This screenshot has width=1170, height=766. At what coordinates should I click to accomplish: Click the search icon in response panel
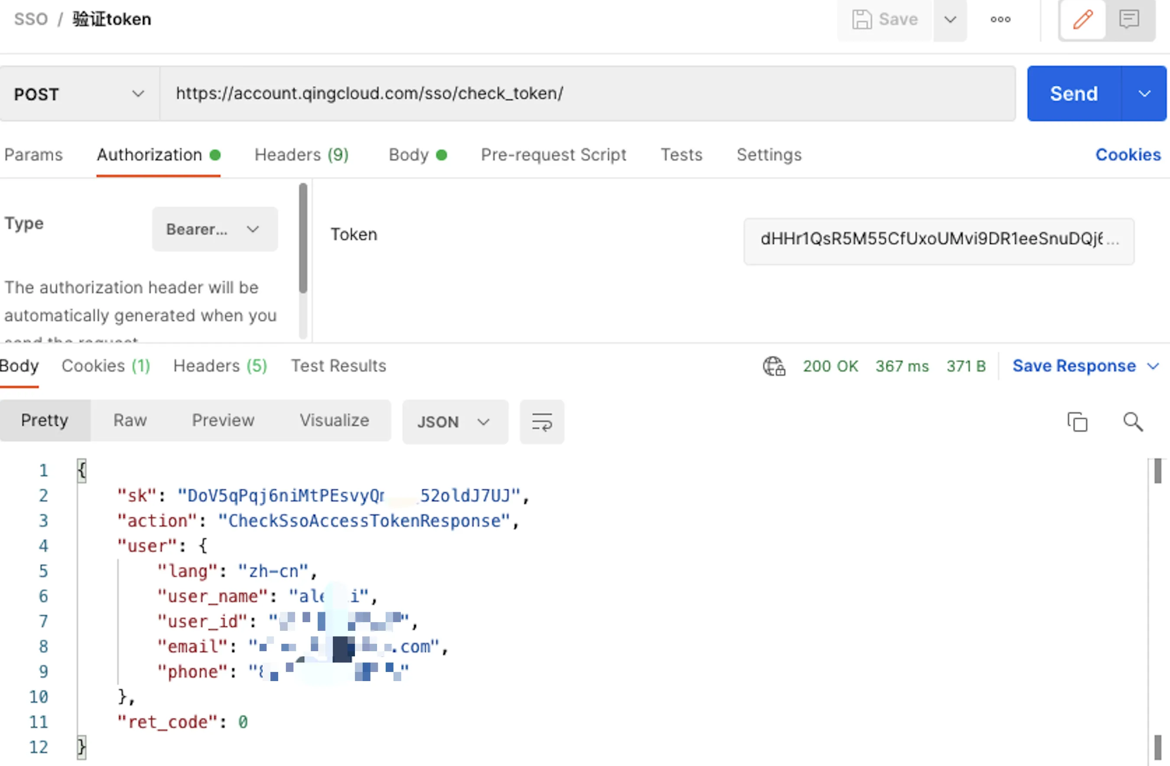click(x=1131, y=421)
